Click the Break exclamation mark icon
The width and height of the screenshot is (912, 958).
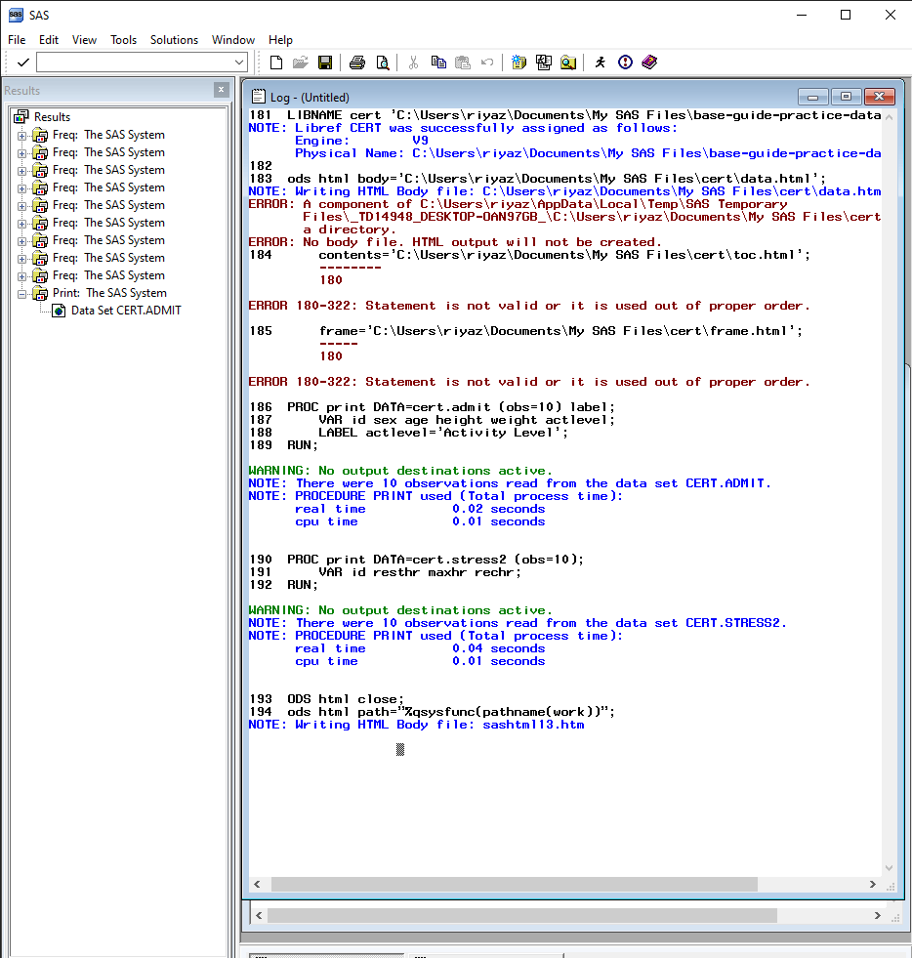coord(625,62)
